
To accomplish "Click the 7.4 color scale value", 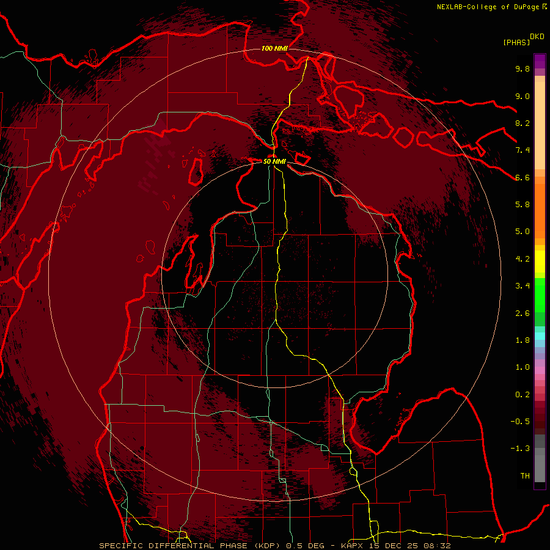I will pos(522,150).
